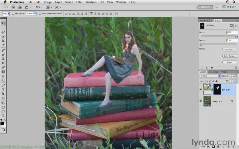Select the Hand tool
This screenshot has height=149, width=239.
[x=3, y=112]
